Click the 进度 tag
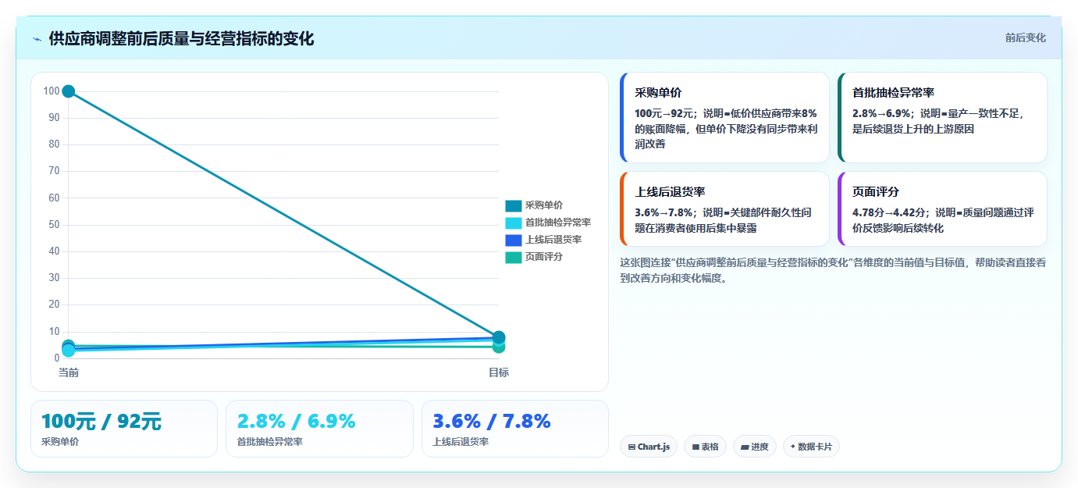The width and height of the screenshot is (1078, 488). pyautogui.click(x=755, y=447)
